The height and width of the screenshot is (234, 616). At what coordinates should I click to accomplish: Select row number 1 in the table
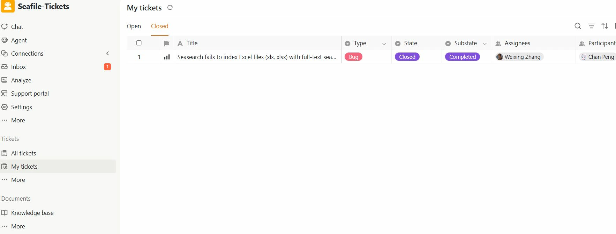pyautogui.click(x=139, y=57)
